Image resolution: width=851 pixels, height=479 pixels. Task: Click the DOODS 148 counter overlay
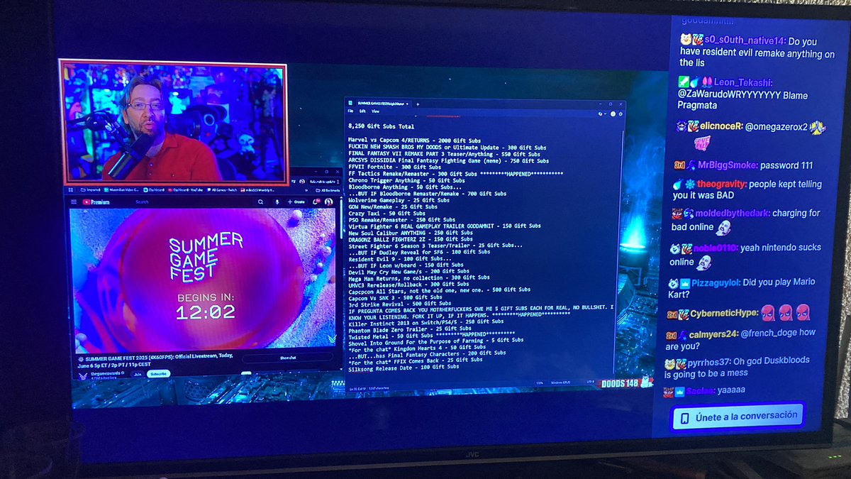tap(626, 384)
